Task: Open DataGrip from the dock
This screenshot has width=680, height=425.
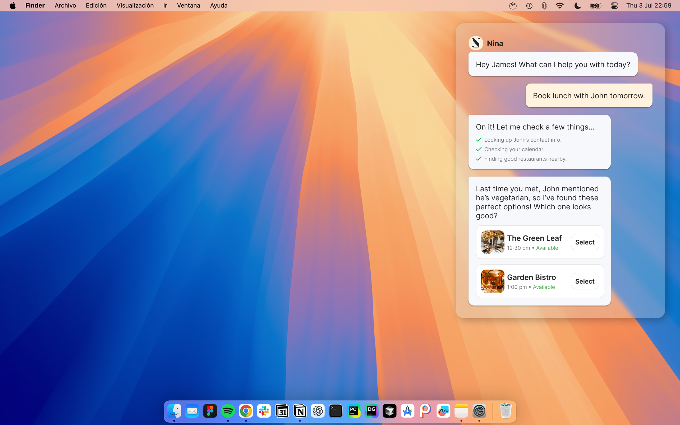Action: [x=372, y=411]
